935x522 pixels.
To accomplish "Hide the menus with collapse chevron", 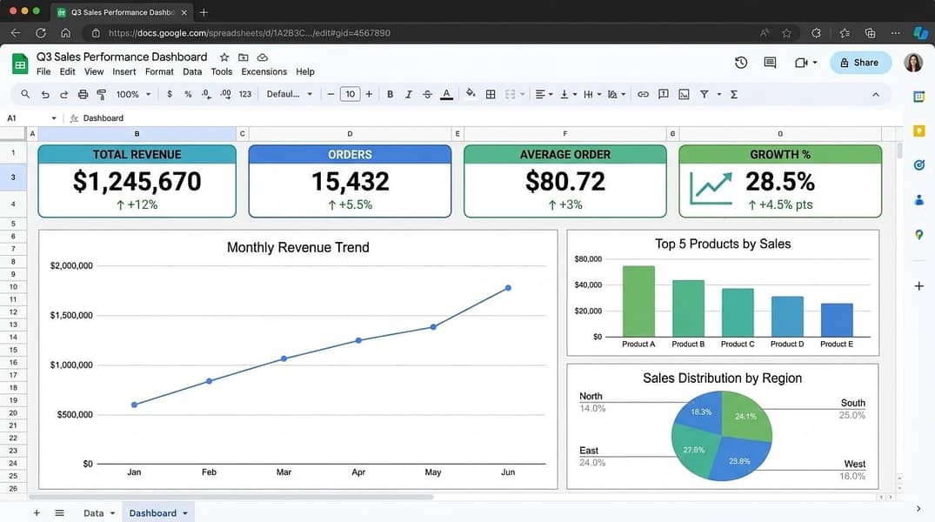I will tap(875, 94).
